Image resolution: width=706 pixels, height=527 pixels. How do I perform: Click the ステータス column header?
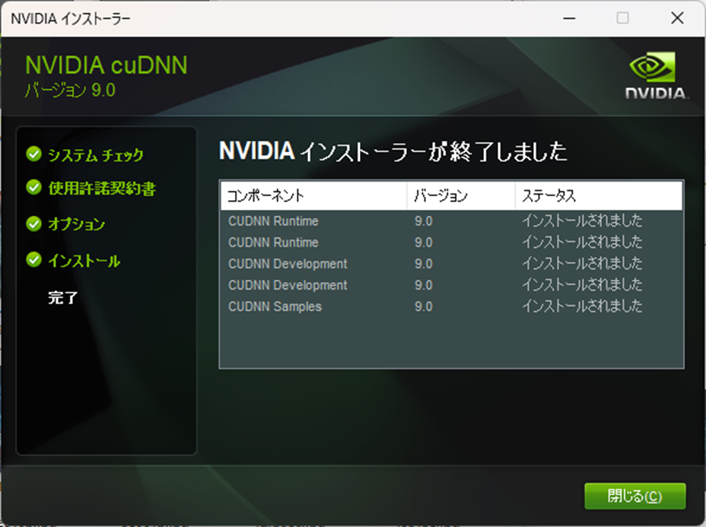pyautogui.click(x=598, y=195)
